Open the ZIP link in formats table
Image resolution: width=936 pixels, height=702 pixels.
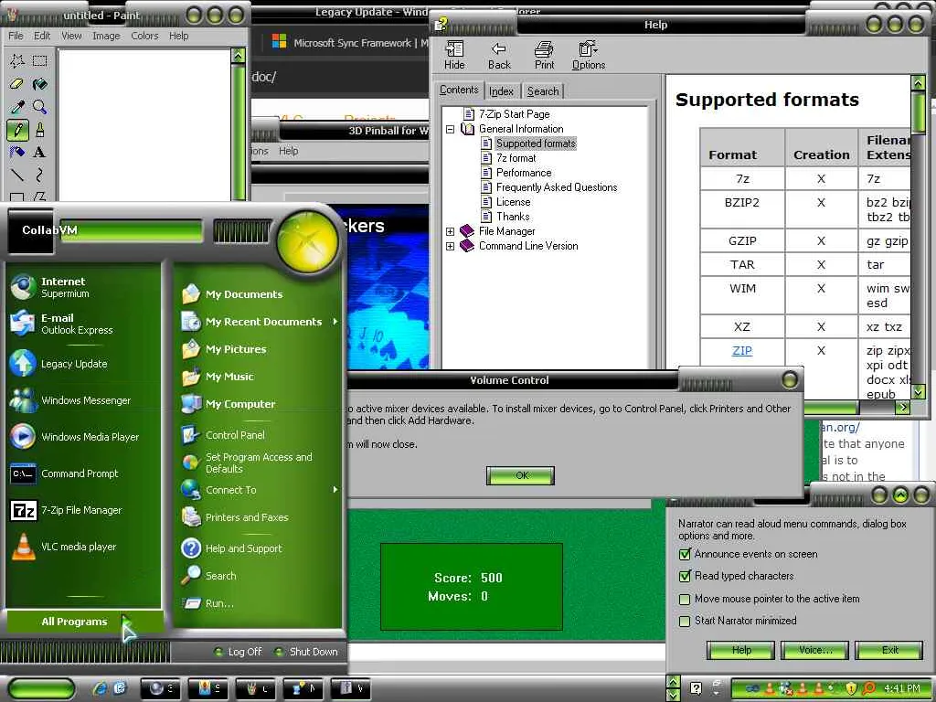click(742, 350)
